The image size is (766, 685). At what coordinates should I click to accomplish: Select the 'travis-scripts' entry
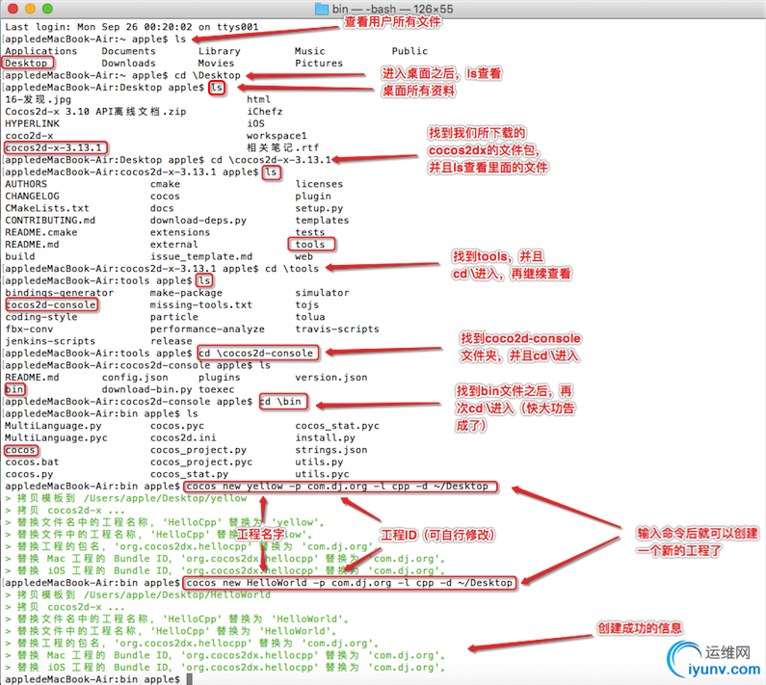point(337,329)
